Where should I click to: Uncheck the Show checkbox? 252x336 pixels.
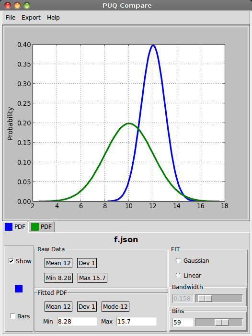[x=11, y=261]
